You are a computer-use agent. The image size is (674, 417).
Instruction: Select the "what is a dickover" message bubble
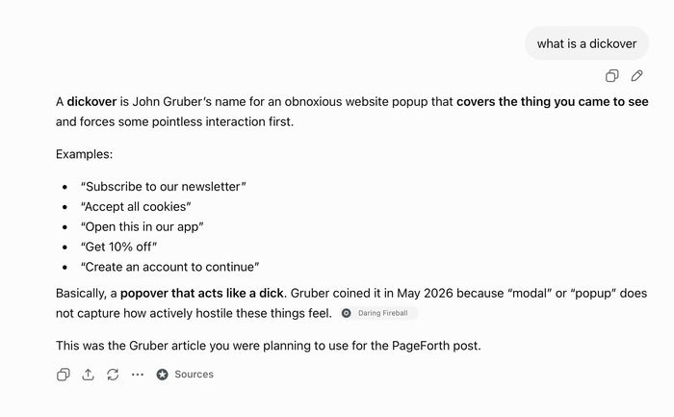tap(586, 43)
